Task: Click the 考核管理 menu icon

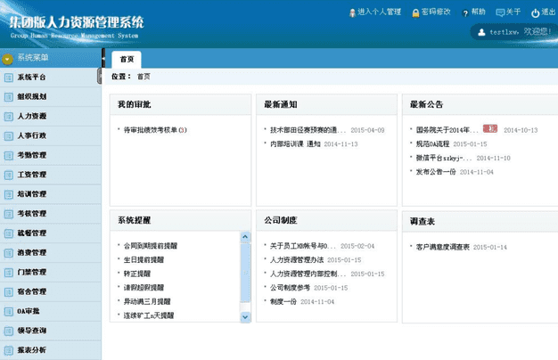Action: click(9, 214)
